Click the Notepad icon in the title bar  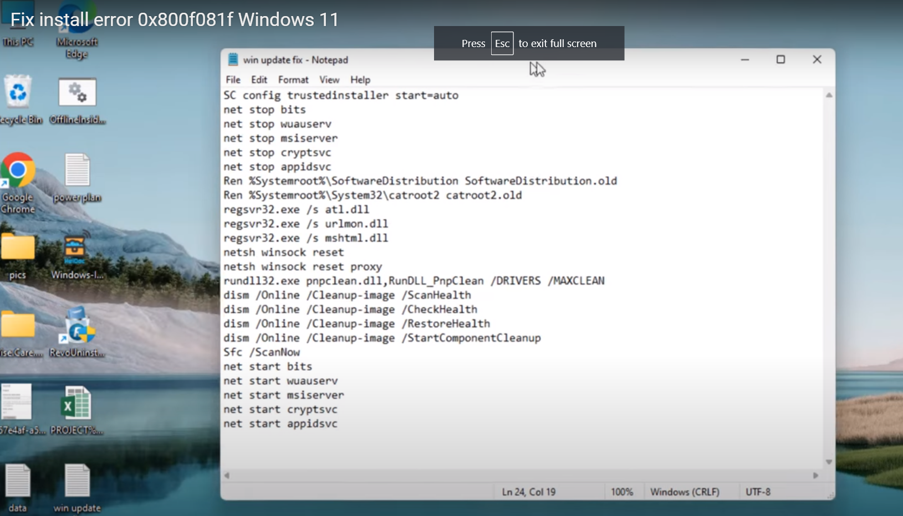coord(234,59)
